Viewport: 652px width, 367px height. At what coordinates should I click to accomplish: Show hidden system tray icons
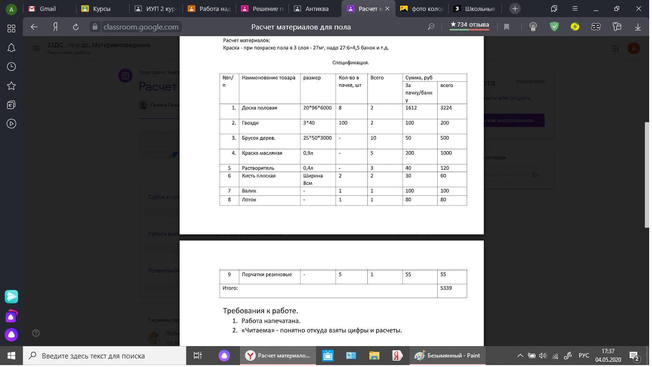click(520, 356)
